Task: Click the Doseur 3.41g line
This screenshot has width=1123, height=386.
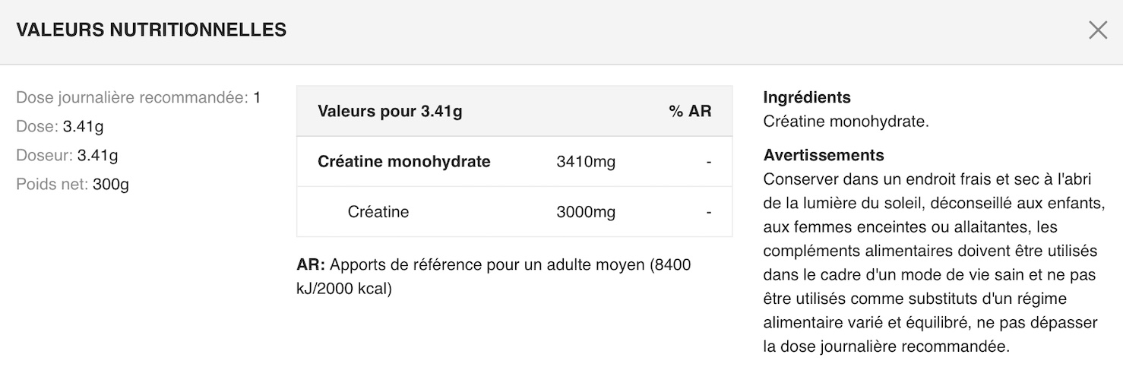Action: pos(67,156)
